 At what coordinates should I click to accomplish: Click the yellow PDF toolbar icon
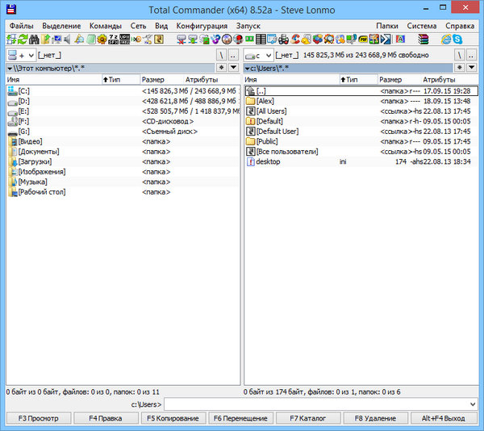(x=364, y=39)
